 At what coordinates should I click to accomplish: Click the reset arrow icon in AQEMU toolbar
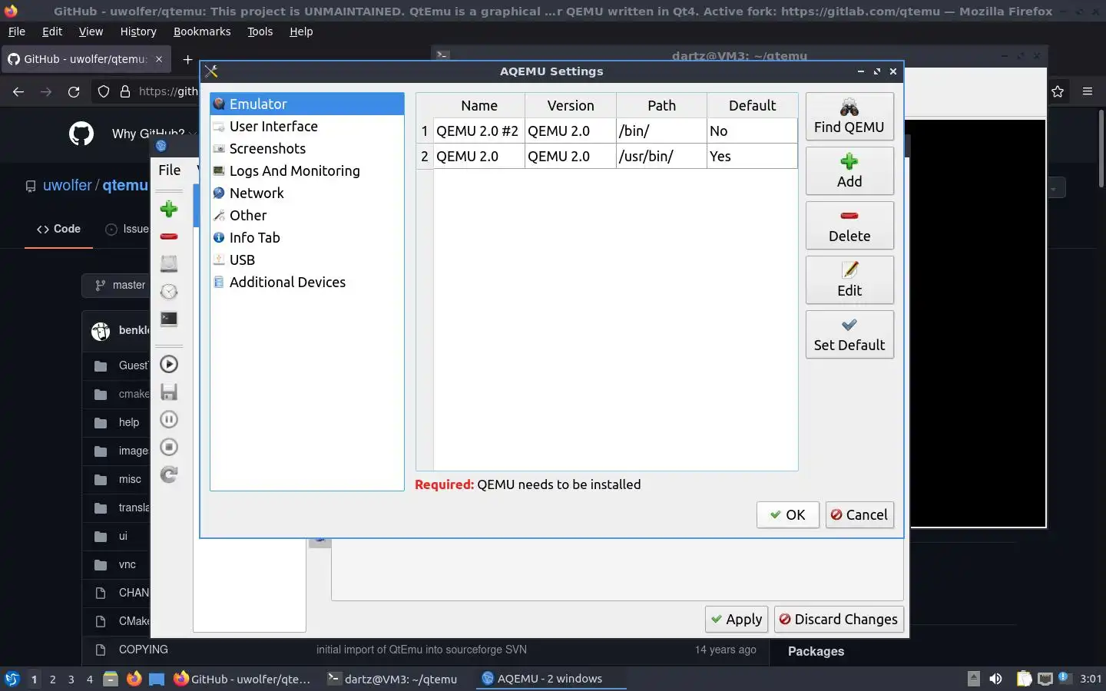point(169,475)
